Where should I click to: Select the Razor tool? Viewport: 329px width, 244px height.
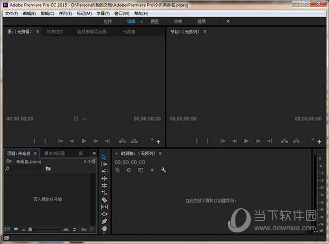coord(105,200)
